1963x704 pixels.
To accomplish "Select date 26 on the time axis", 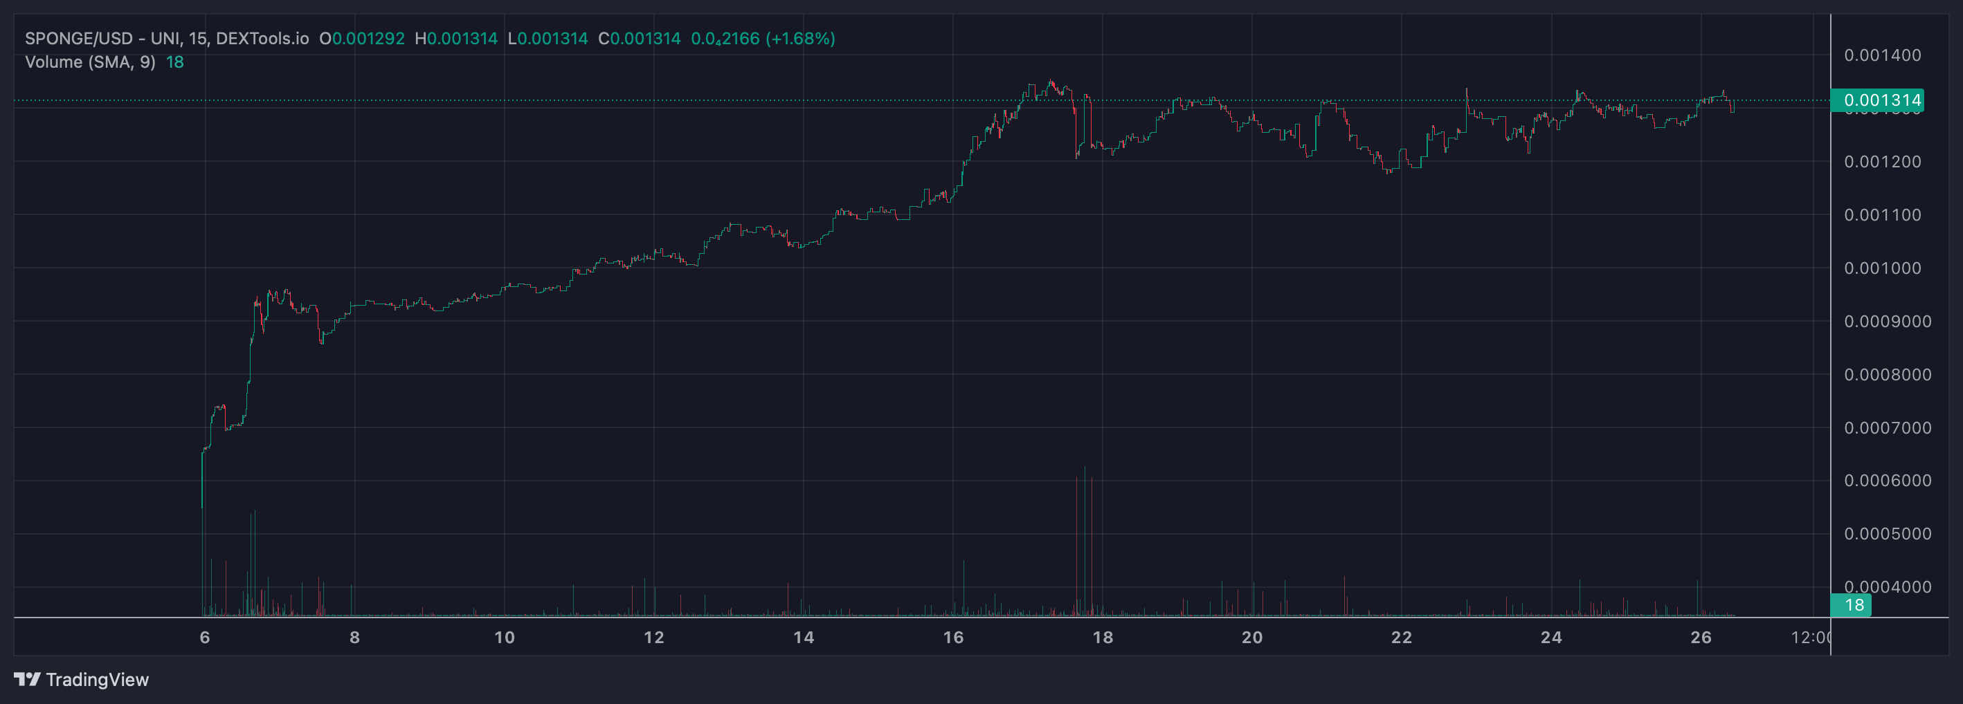I will (1700, 638).
